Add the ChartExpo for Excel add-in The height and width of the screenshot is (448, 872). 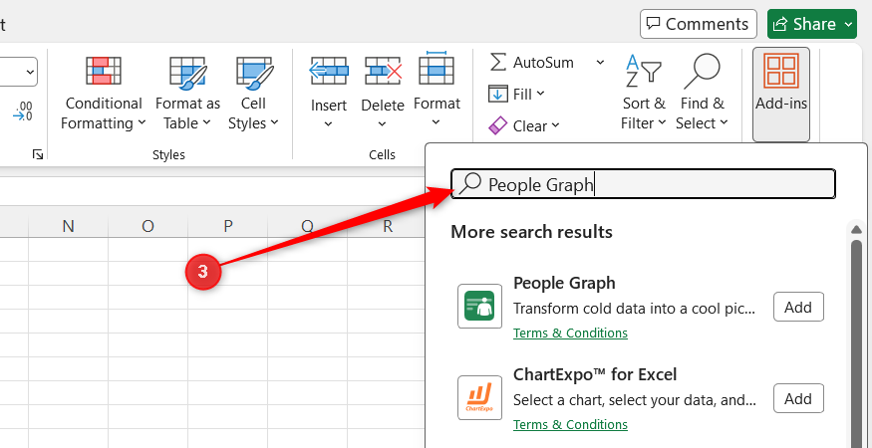coord(798,398)
